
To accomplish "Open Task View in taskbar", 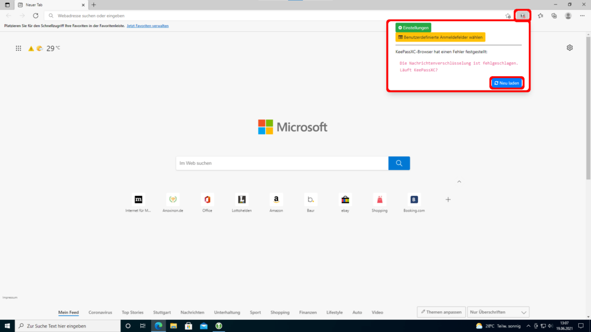I will point(143,326).
